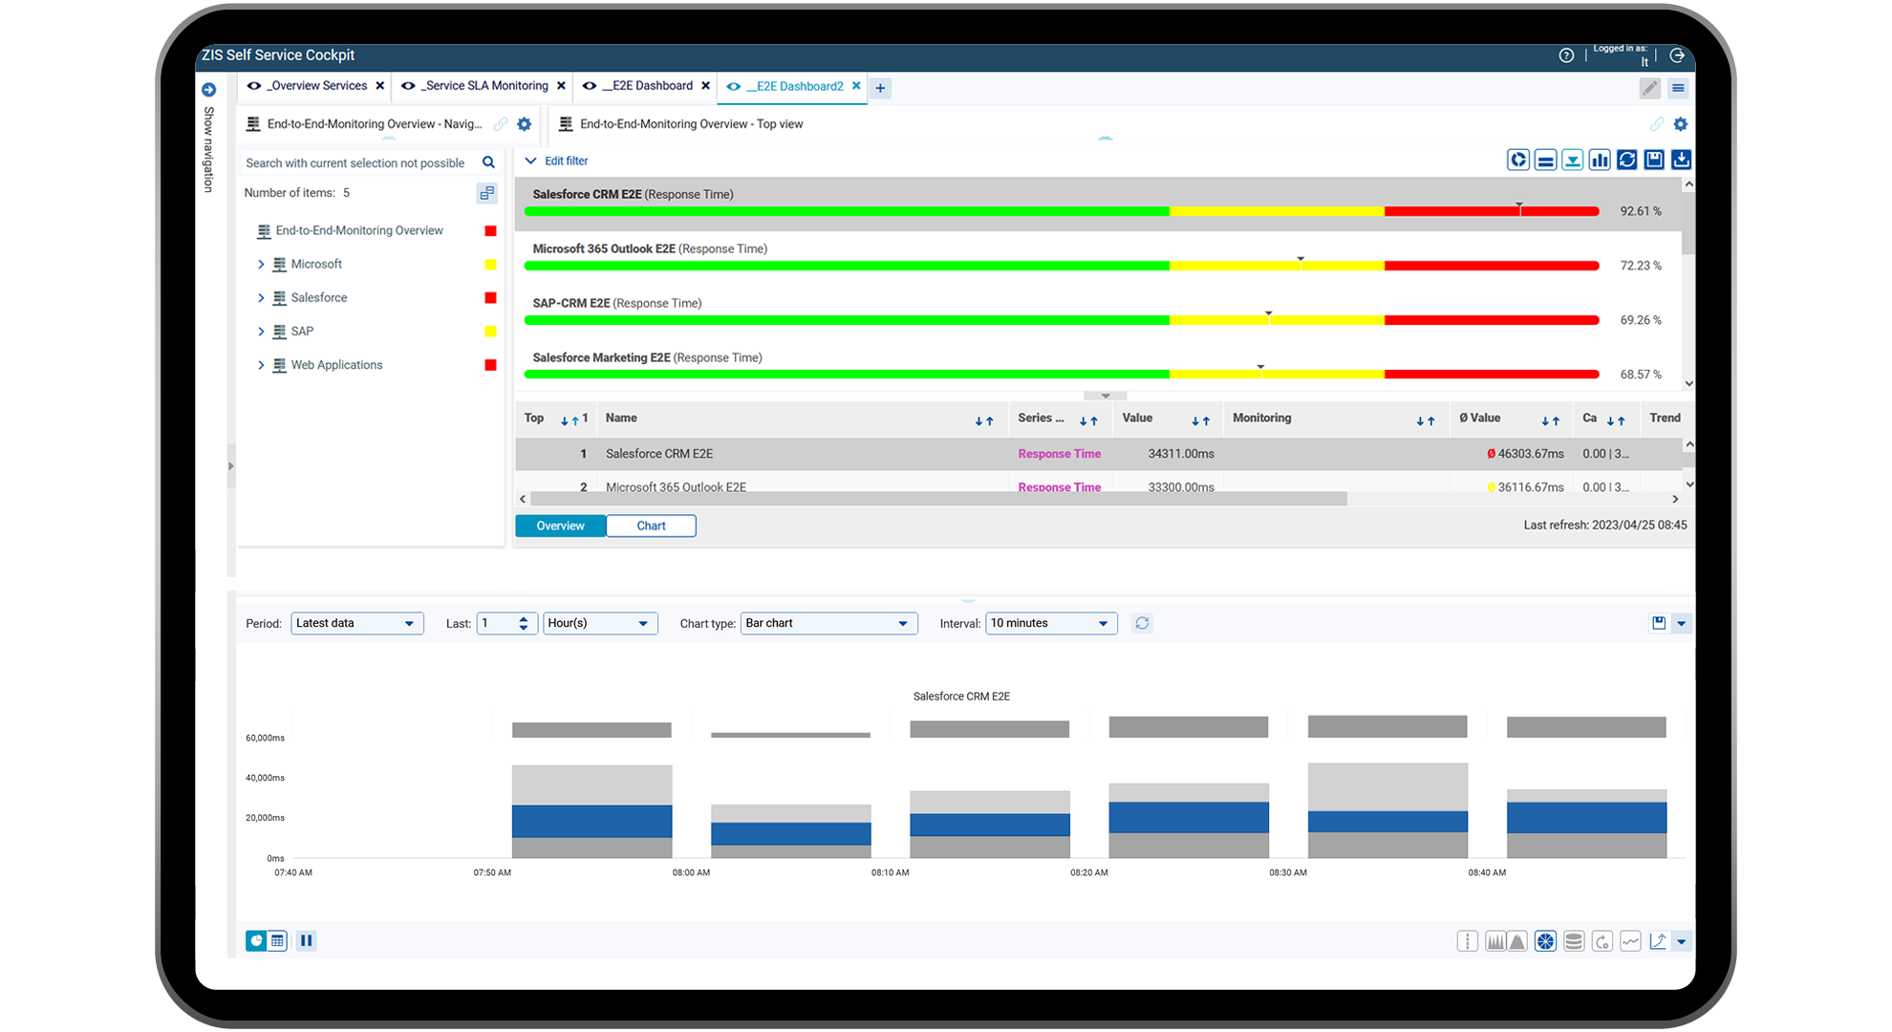
Task: Click the Top view panel link icon
Action: (x=1657, y=124)
